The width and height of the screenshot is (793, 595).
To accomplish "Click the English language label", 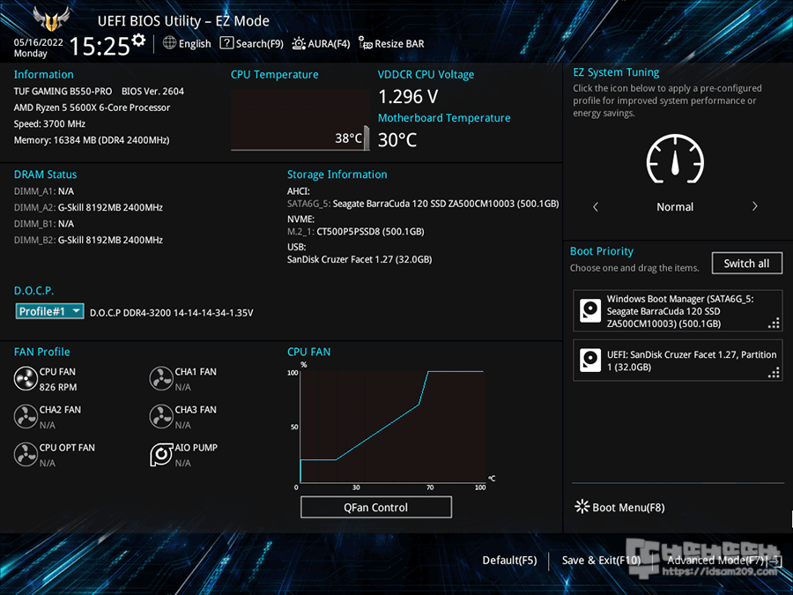I will tap(195, 44).
